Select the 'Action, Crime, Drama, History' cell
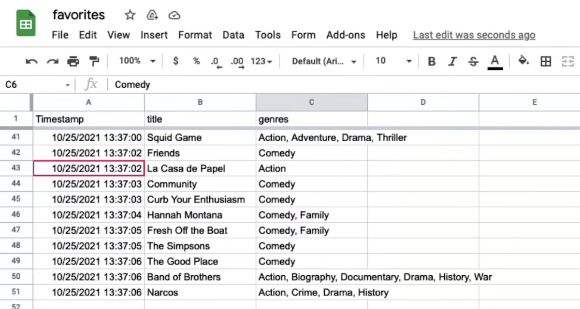This screenshot has height=309, width=580. (312, 293)
